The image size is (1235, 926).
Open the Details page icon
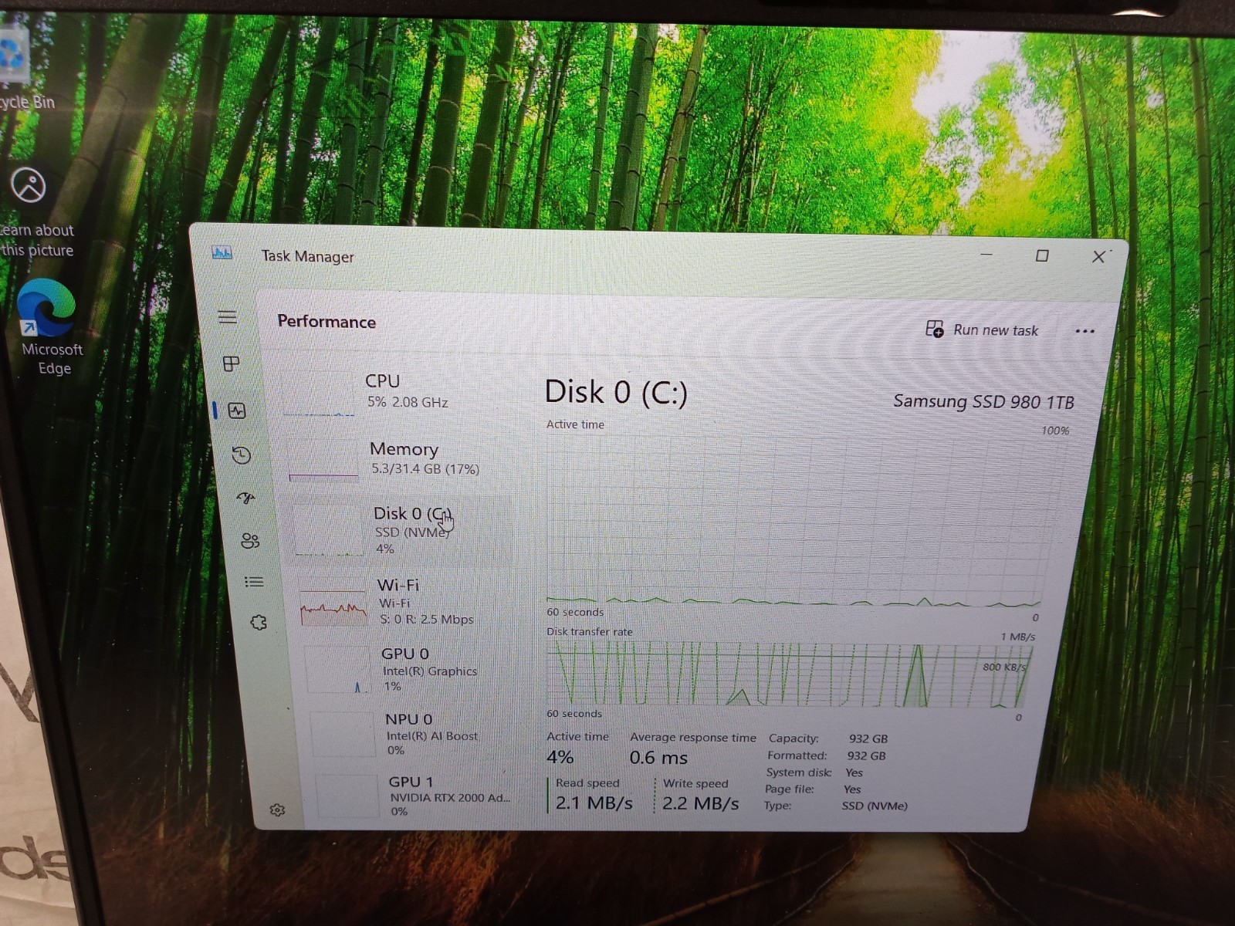pyautogui.click(x=254, y=582)
